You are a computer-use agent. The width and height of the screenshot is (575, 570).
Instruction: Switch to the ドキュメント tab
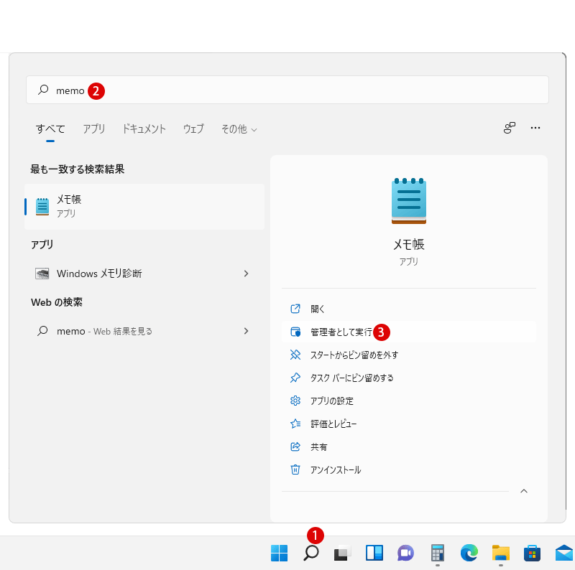pos(144,129)
